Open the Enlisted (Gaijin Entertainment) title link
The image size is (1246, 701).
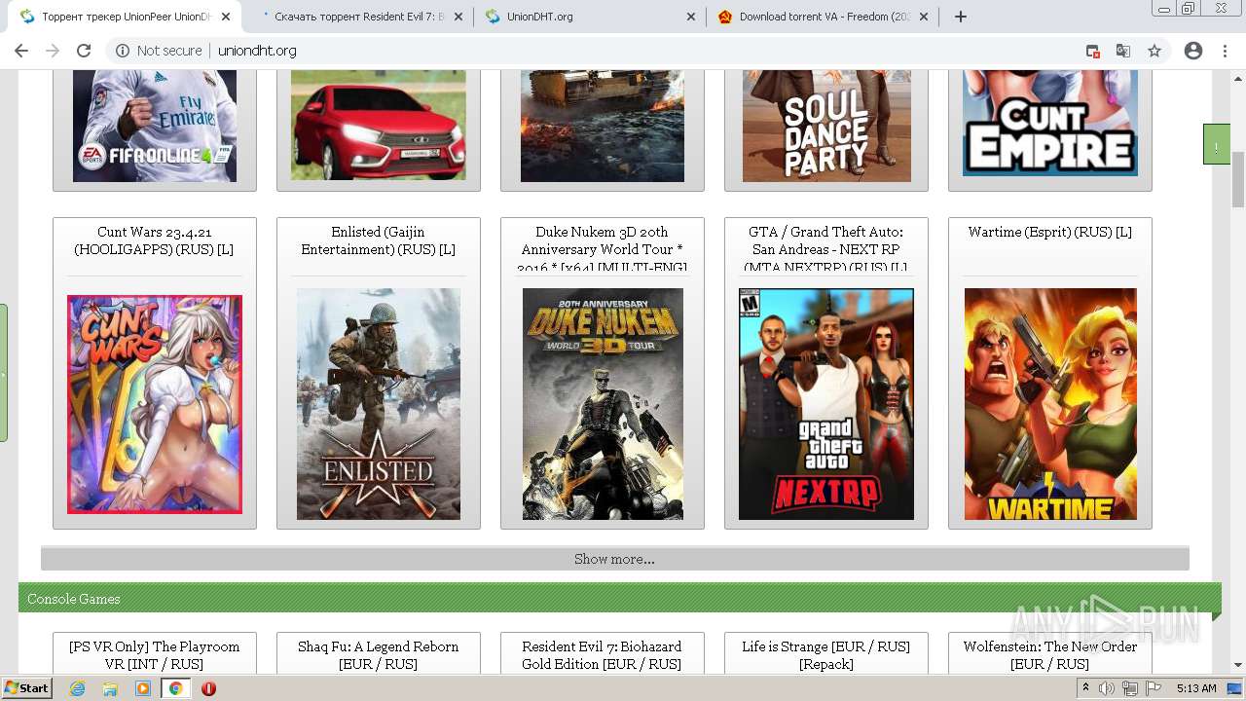(x=379, y=240)
